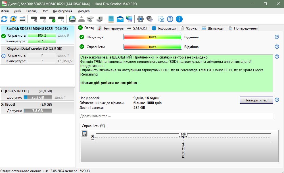
Task: Open the Вигляд menu
Action: (x=32, y=11)
